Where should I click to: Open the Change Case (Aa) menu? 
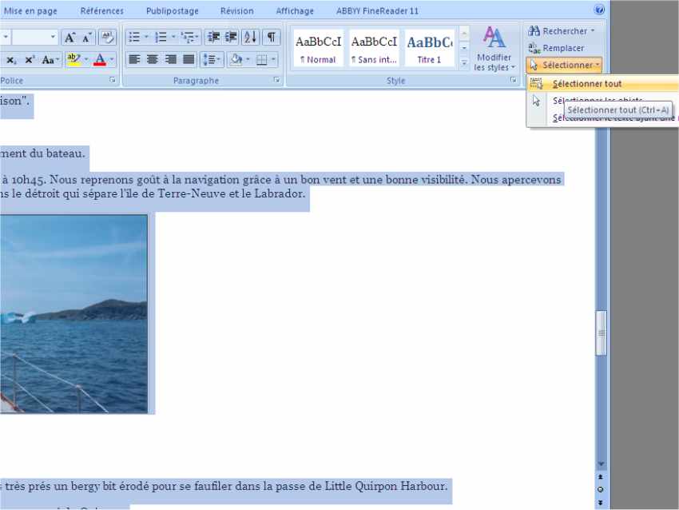tap(50, 60)
